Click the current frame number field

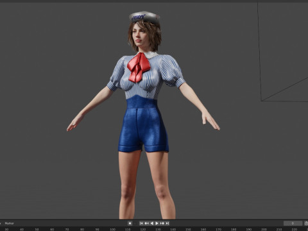tap(293, 223)
